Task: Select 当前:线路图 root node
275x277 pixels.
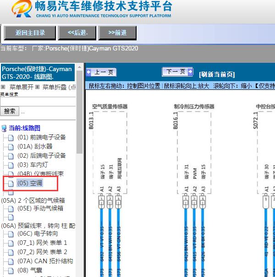Action: tap(25, 128)
